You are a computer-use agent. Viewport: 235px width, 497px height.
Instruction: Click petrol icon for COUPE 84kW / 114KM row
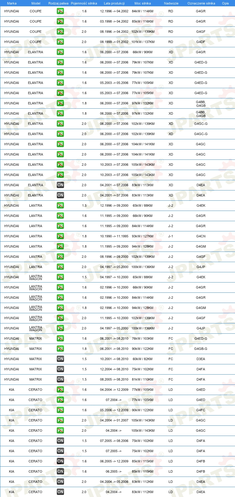point(60,11)
